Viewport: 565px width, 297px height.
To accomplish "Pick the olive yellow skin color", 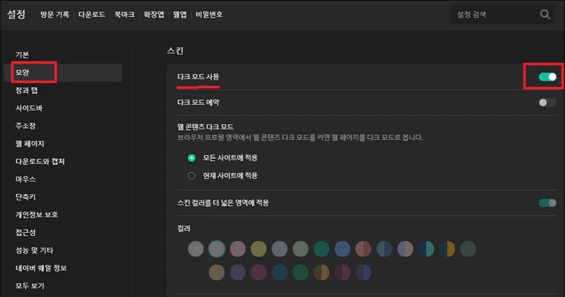I will (258, 249).
